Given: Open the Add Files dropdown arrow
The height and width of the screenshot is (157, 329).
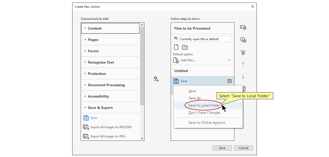Looking at the screenshot, I should [229, 60].
